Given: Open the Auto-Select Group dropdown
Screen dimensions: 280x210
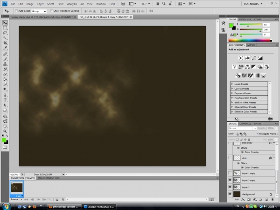Looking at the screenshot, I should point(39,11).
